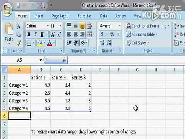Decrease font size with Shrink Font
185x139 pixels.
(x=59, y=34)
